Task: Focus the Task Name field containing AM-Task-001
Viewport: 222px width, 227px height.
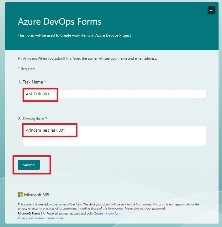Action: (x=114, y=94)
